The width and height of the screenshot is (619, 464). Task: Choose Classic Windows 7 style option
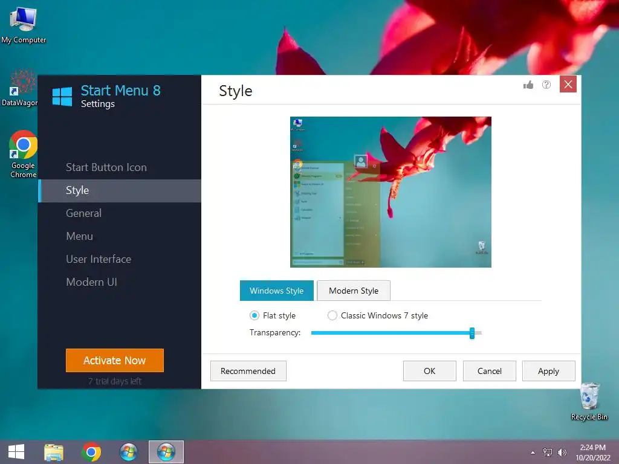[x=332, y=315]
